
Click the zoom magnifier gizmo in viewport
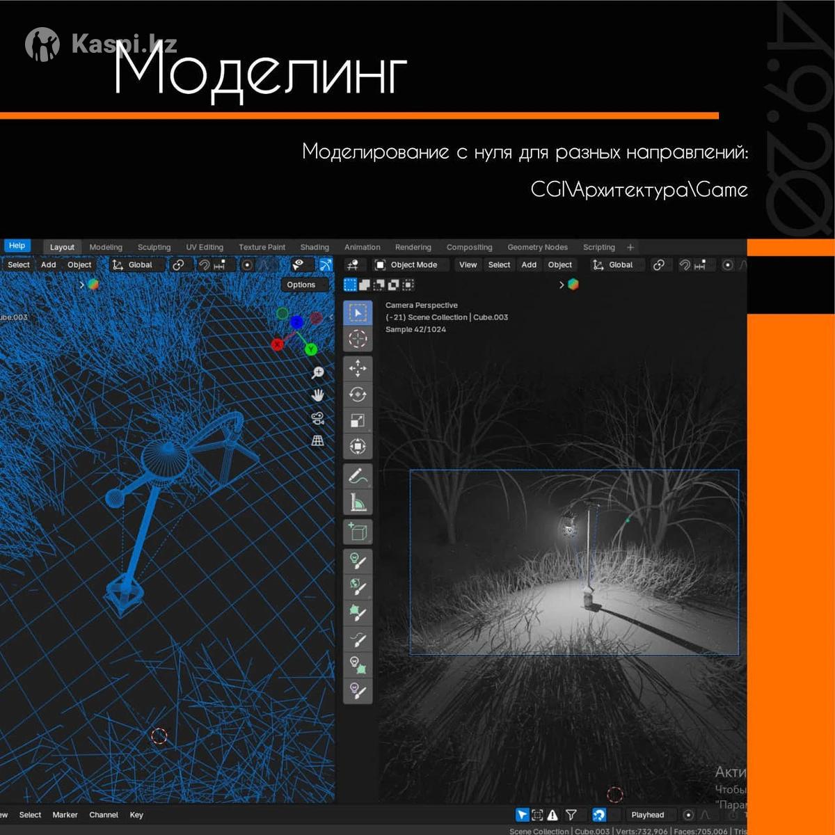click(x=318, y=373)
